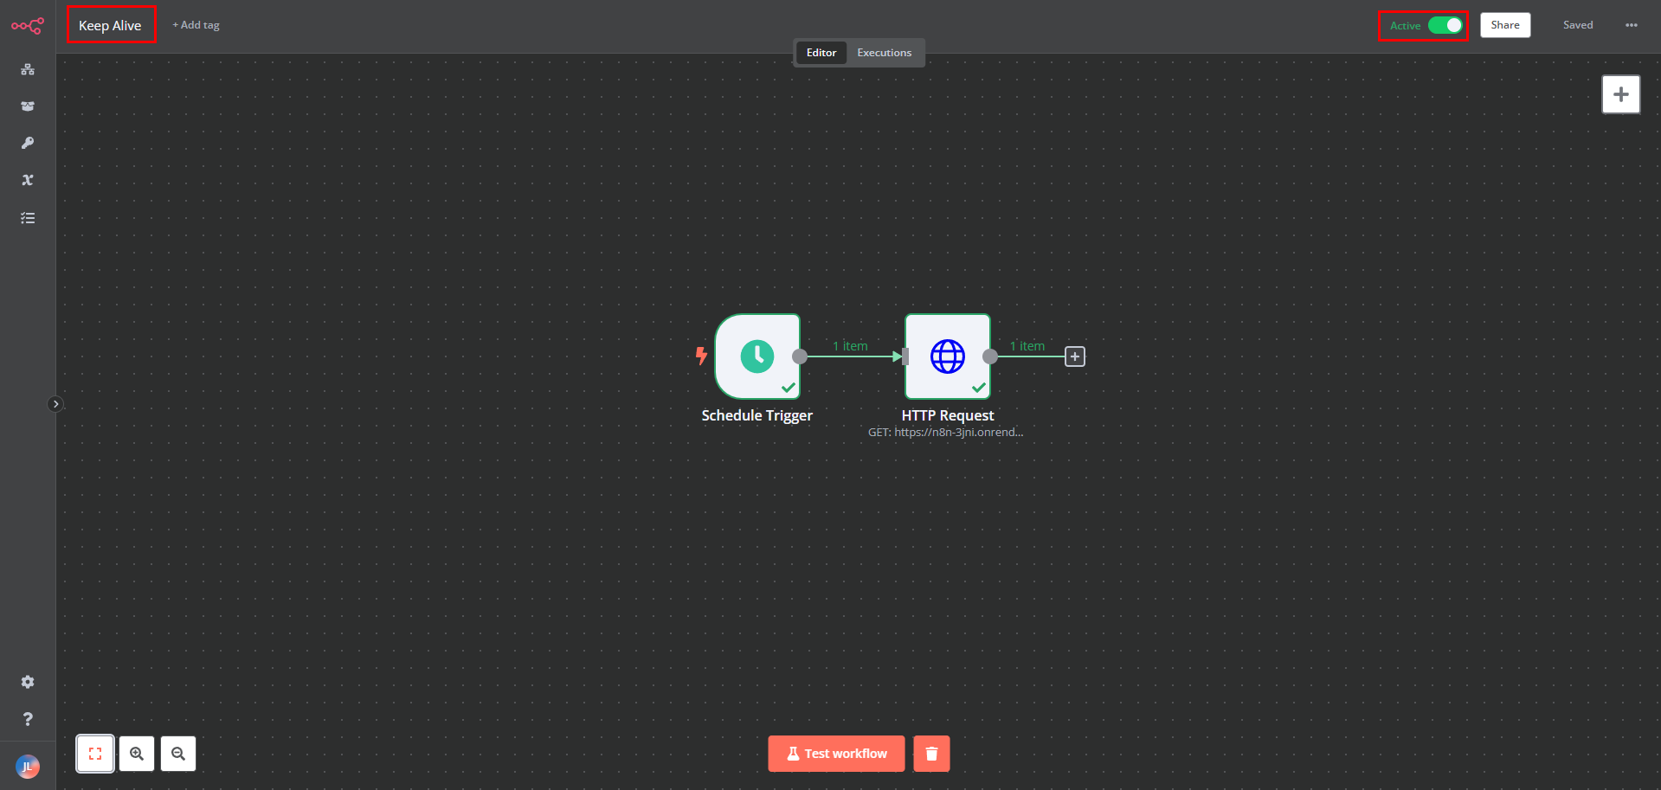Viewport: 1661px width, 790px height.
Task: Add a node after HTTP Request output
Action: click(1075, 356)
